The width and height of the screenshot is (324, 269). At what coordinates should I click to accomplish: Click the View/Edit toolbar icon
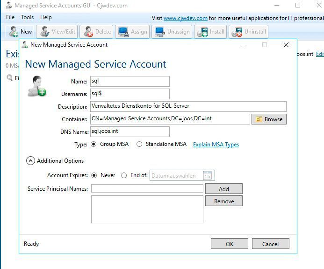45,32
